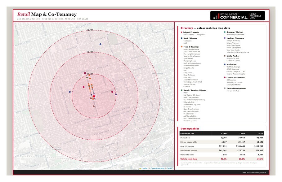Image resolution: width=282 pixels, height=182 pixels.
Task: Select LCBO in the retail list
Action: pos(186,93)
